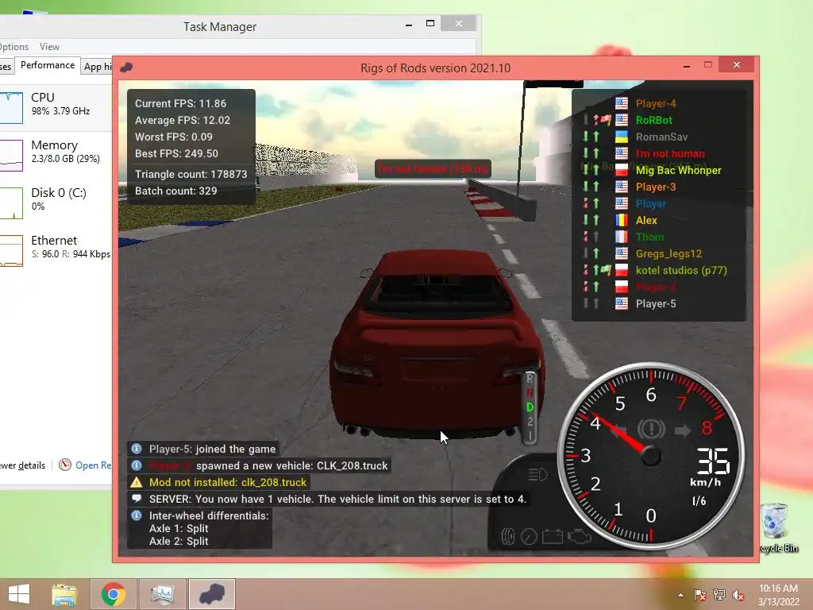Select the Disk 0 (C:) performance entry
Viewport: 813px width, 610px height.
pos(56,203)
